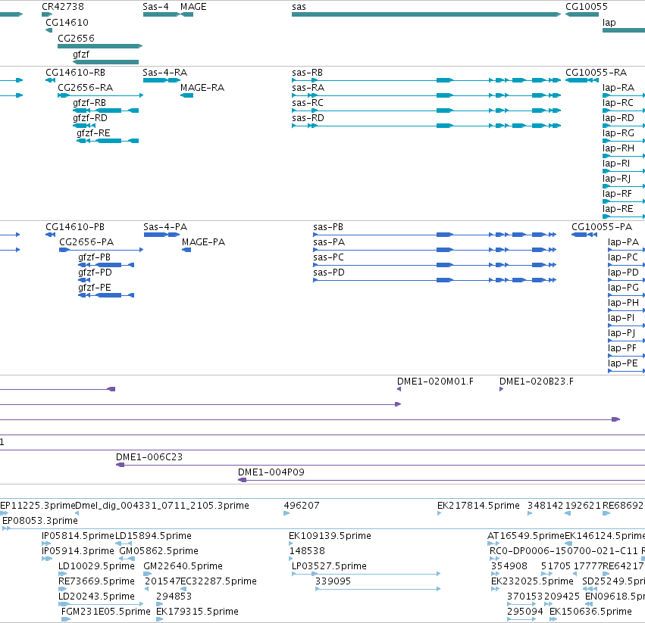This screenshot has width=645, height=623.
Task: Select EST LP03527.5prime label
Action: click(x=329, y=566)
